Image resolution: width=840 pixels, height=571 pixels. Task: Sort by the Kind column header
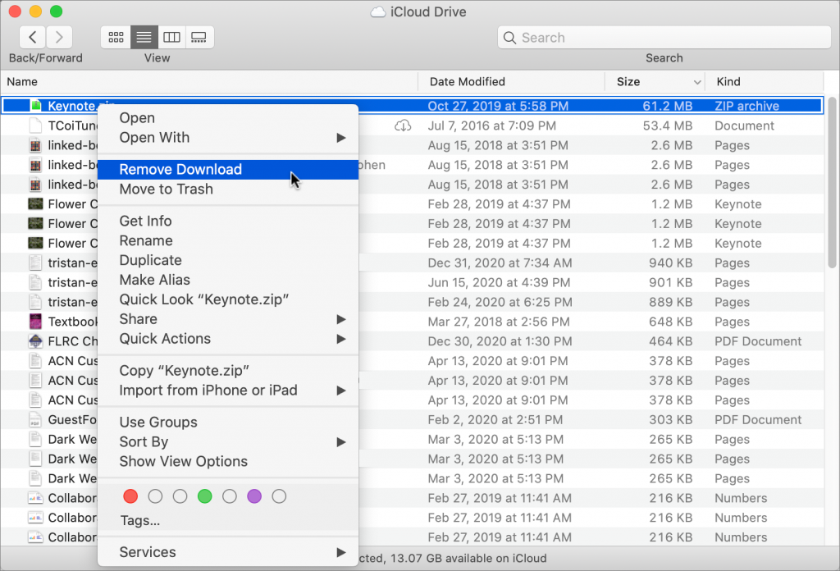coord(765,81)
